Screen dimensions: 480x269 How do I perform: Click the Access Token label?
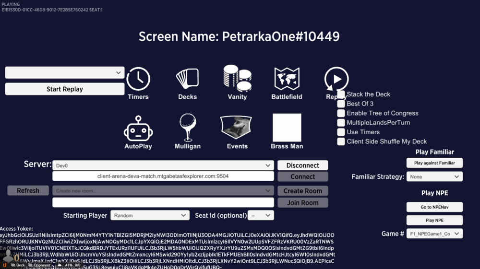click(16, 229)
